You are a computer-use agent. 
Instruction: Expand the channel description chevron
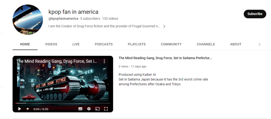[x=164, y=26]
